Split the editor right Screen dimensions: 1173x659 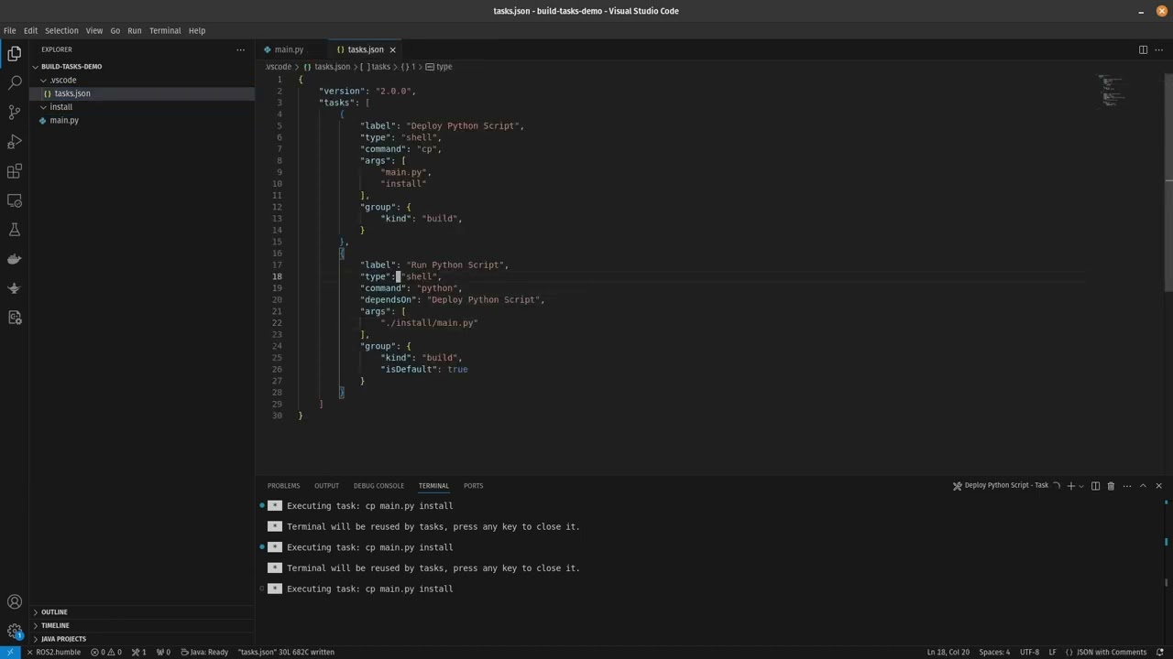1143,49
